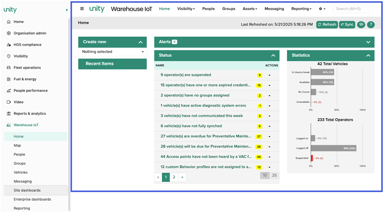Open '3 vehicle(s) have not communicated' link

pyautogui.click(x=201, y=116)
